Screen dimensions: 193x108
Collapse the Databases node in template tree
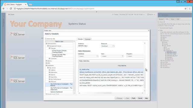(x=46, y=65)
